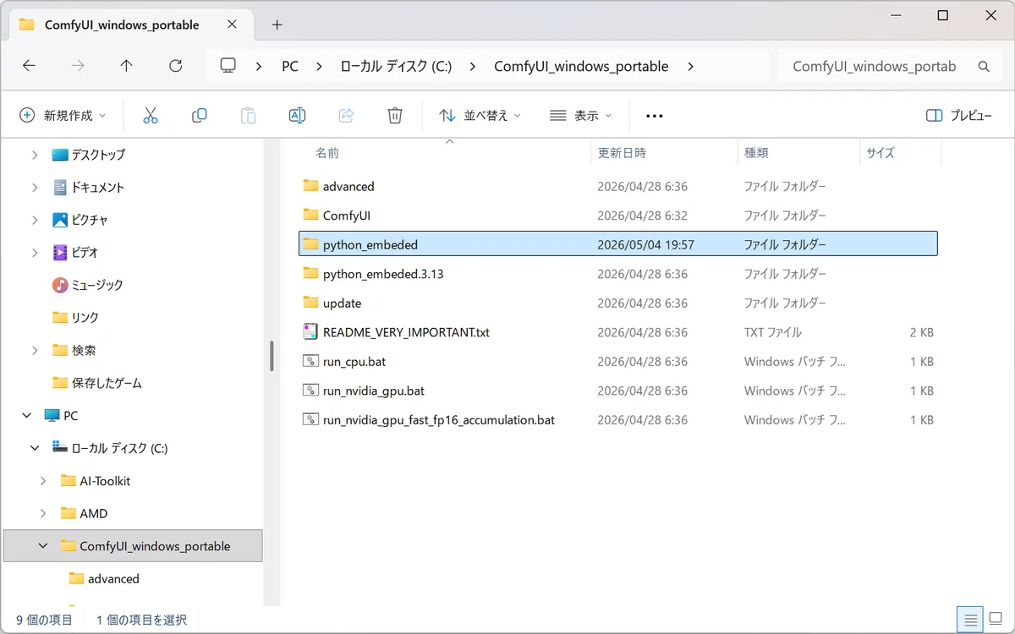
Task: Select advanced subfolder in navigation tree
Action: pyautogui.click(x=113, y=579)
